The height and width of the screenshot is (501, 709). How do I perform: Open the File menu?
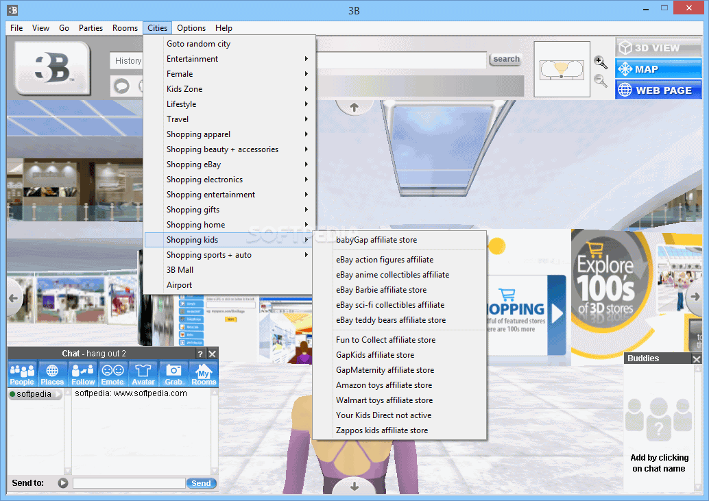16,28
